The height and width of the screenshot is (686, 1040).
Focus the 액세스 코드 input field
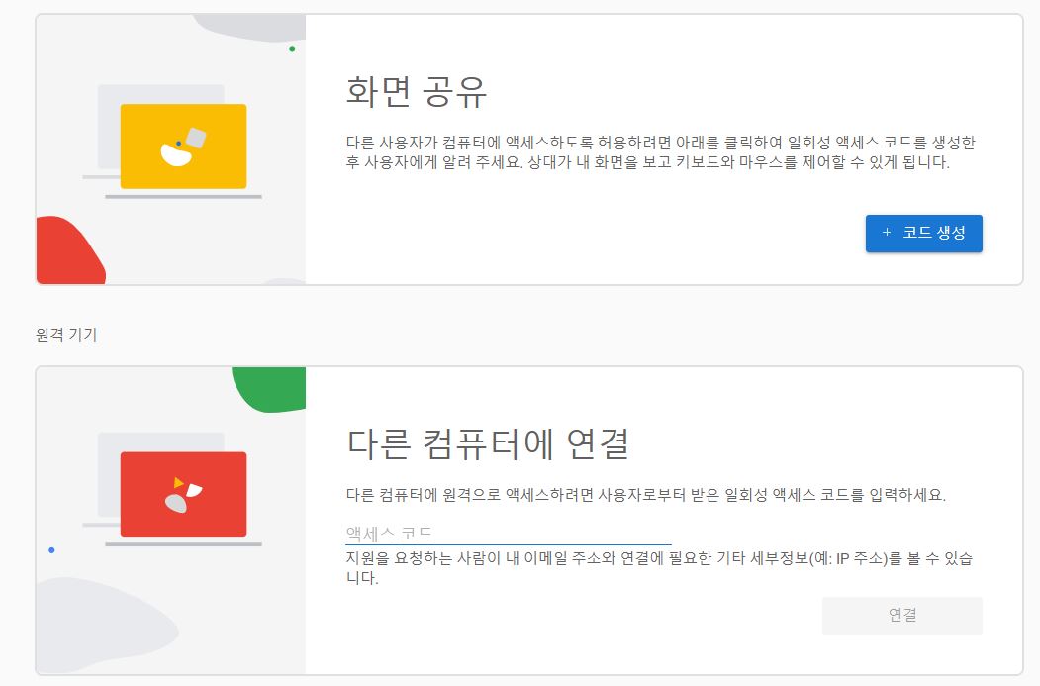(x=509, y=534)
